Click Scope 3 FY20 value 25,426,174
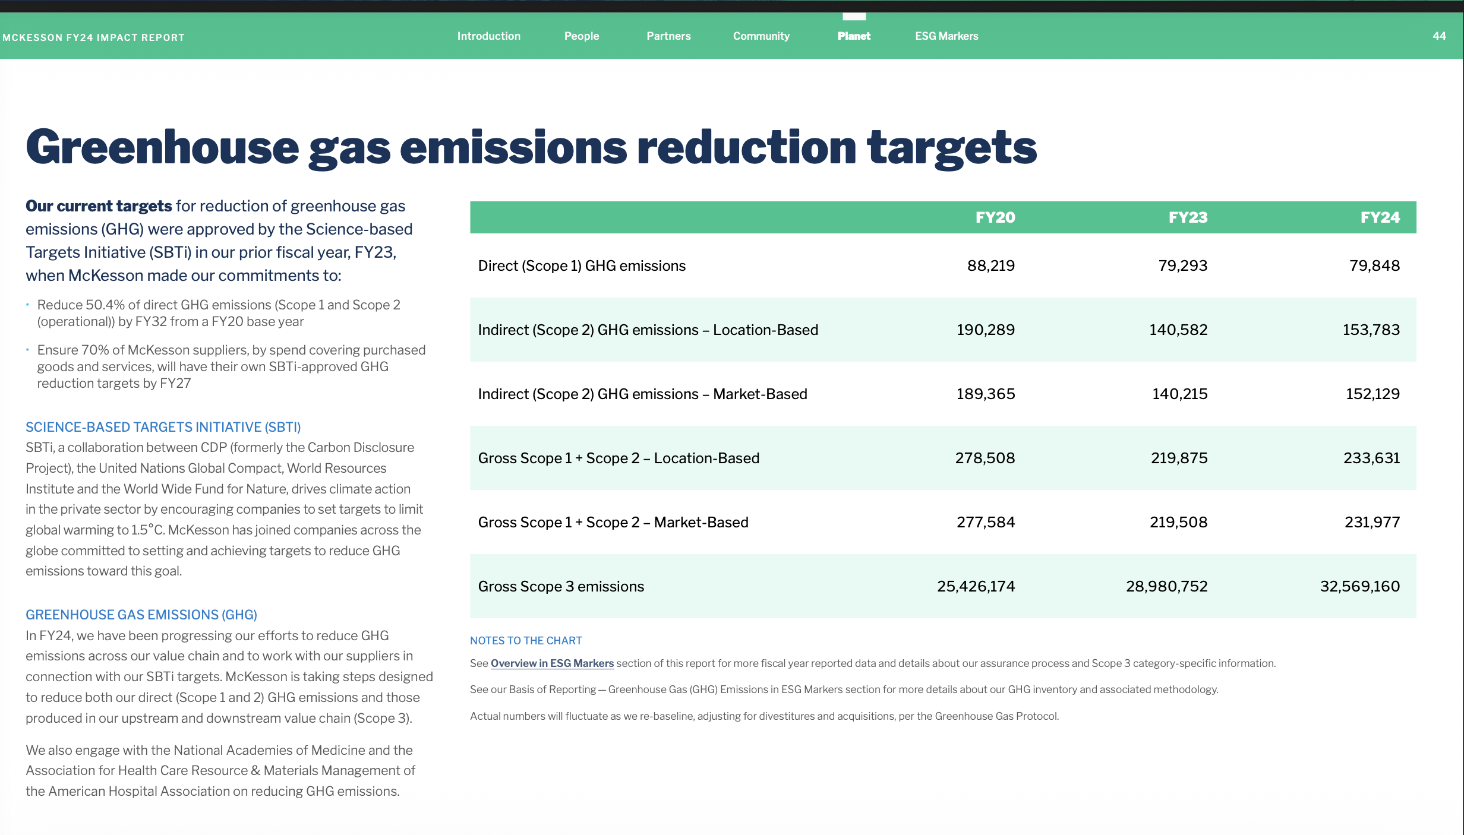1464x835 pixels. tap(976, 586)
